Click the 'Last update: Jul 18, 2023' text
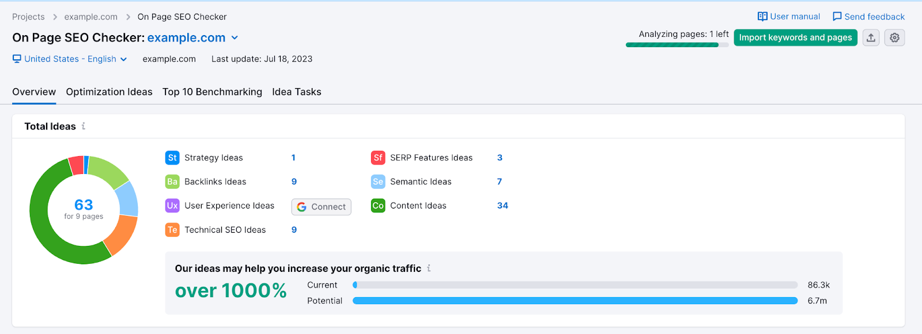The height and width of the screenshot is (334, 922). pyautogui.click(x=262, y=59)
